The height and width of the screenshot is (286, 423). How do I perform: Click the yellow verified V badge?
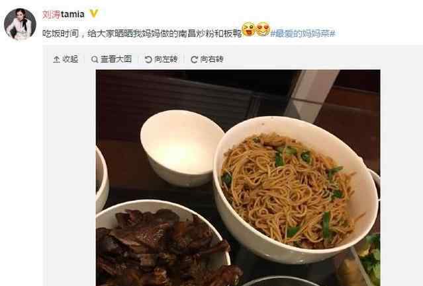94,13
